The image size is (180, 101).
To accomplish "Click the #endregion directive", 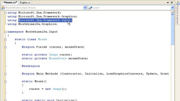I will (x=31, y=66).
